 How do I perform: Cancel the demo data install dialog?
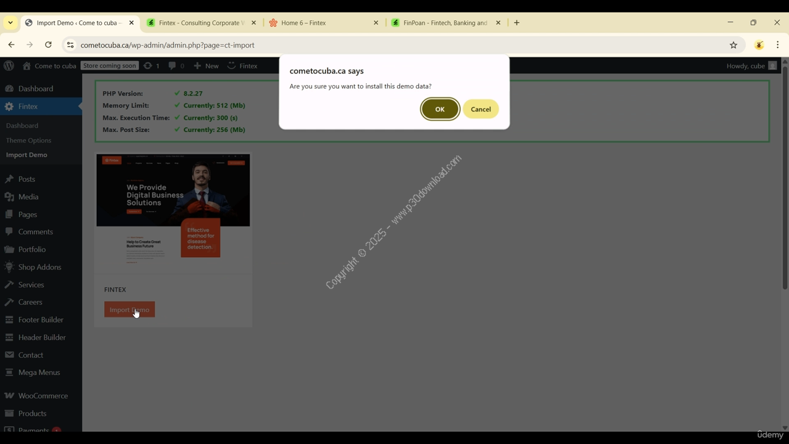click(x=481, y=109)
